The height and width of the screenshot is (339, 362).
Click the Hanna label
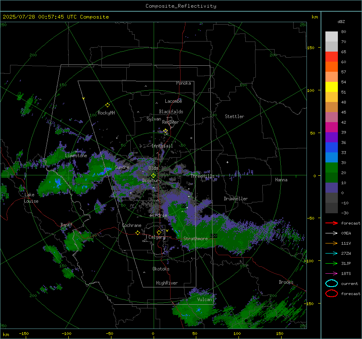point(281,180)
